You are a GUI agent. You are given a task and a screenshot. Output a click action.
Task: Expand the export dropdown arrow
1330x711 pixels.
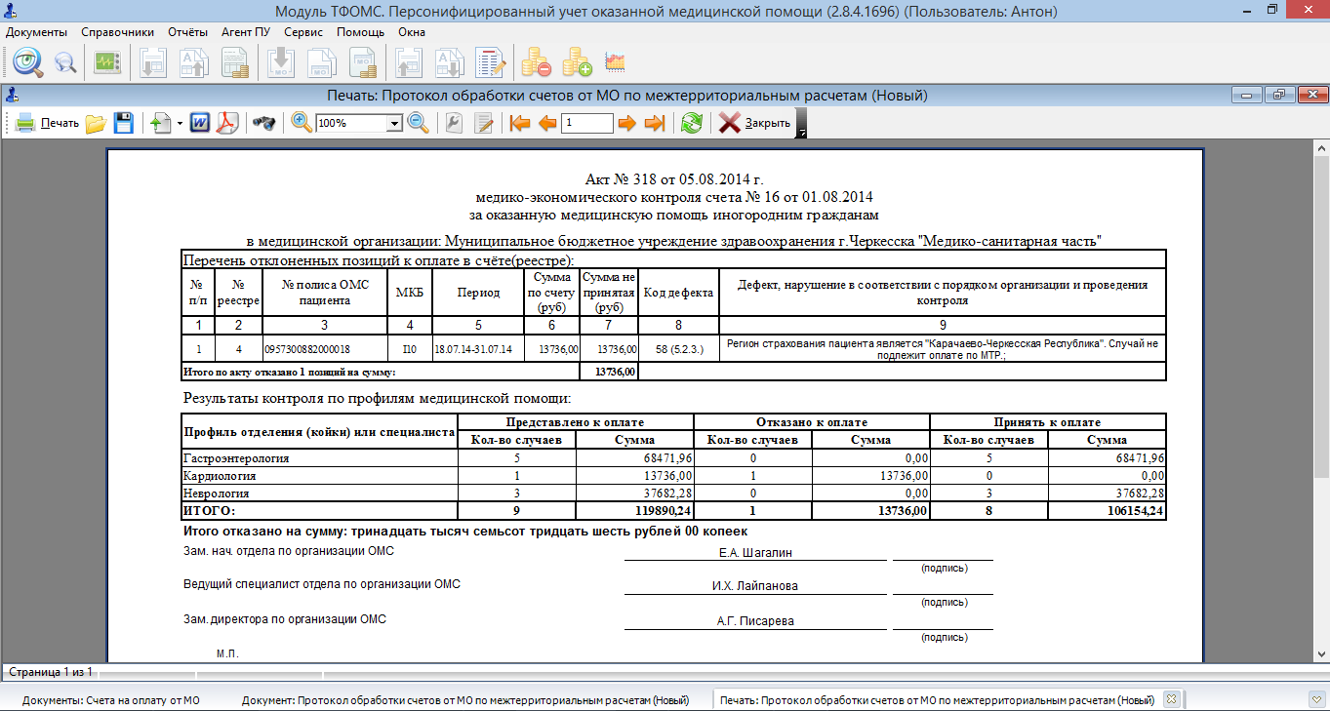[180, 124]
